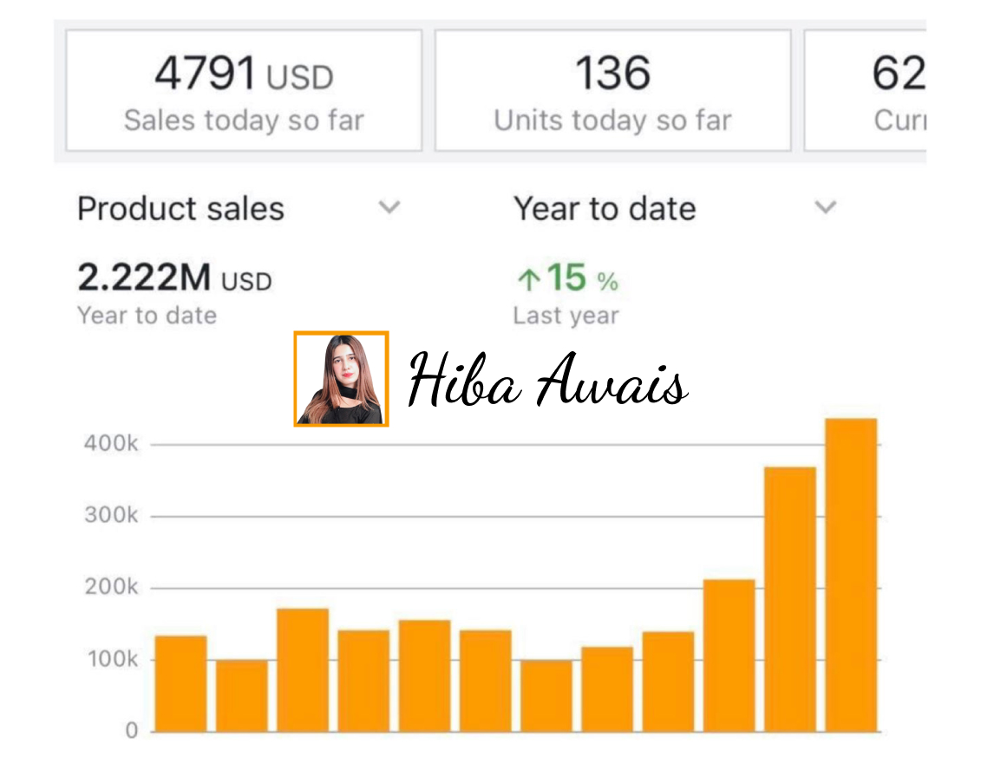Click the green upward arrow icon
Viewport: 981px width, 757px height.
point(527,280)
